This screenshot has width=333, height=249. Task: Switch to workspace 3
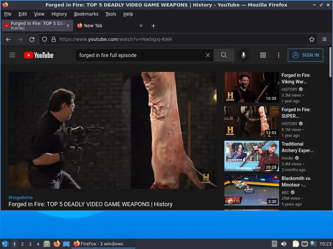(x=30, y=244)
